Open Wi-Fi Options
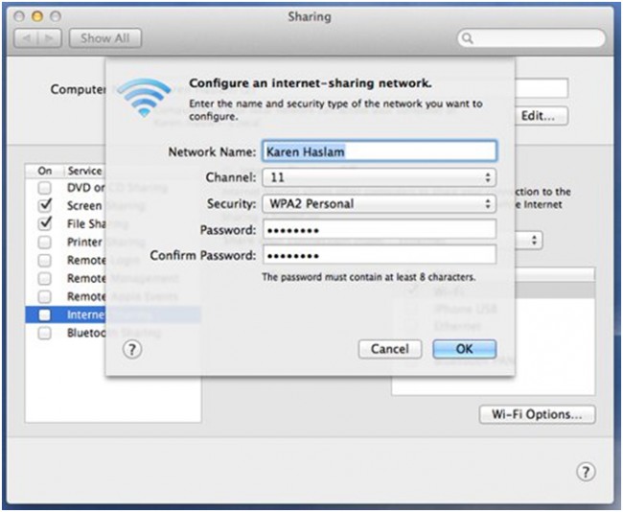623x512 pixels. coord(537,414)
